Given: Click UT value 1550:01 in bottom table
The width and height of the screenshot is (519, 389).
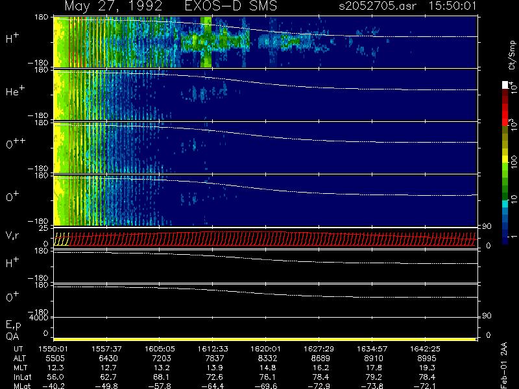Looking at the screenshot, I should 53,349.
